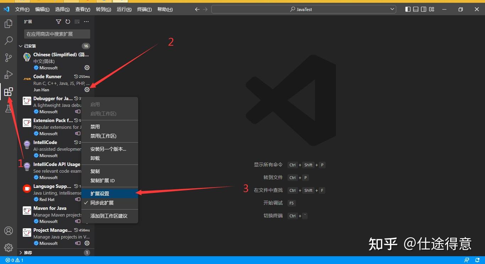Click the remote indicator icon on Language Support
The height and width of the screenshot is (264, 485).
click(78, 199)
